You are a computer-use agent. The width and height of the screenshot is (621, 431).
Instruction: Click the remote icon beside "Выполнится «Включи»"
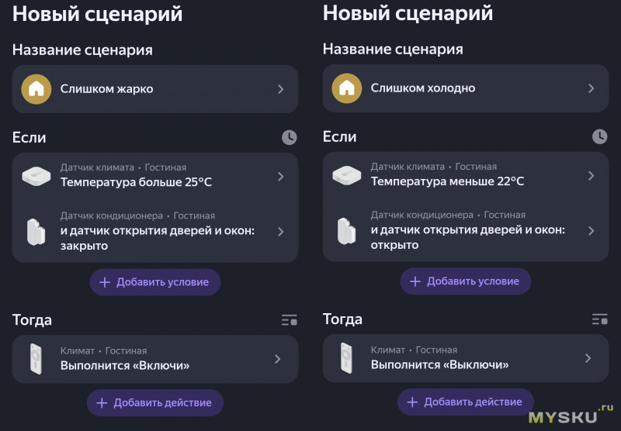pos(36,359)
